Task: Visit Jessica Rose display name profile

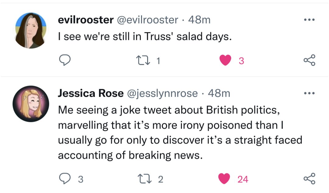Action: 90,94
